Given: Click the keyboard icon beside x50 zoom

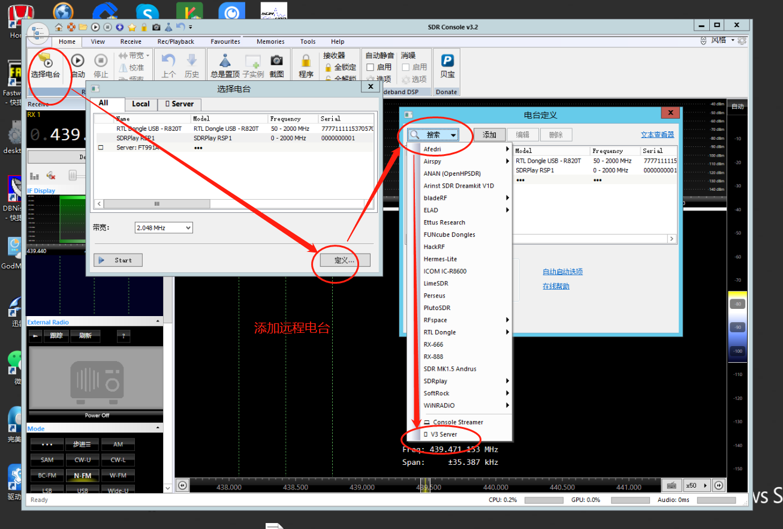Looking at the screenshot, I should pyautogui.click(x=672, y=486).
